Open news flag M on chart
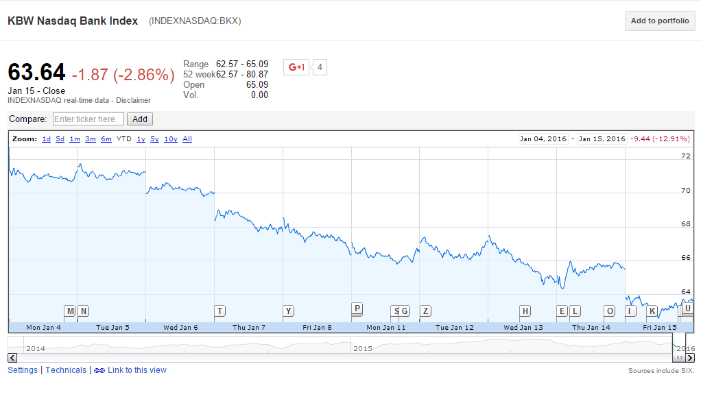 pyautogui.click(x=70, y=311)
